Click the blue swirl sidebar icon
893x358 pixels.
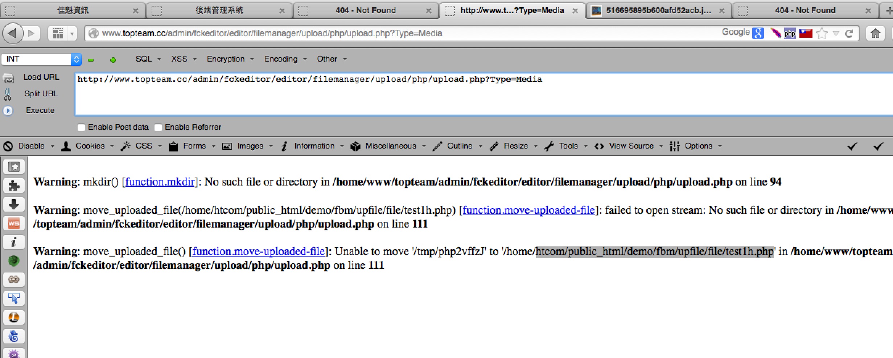coord(14,336)
